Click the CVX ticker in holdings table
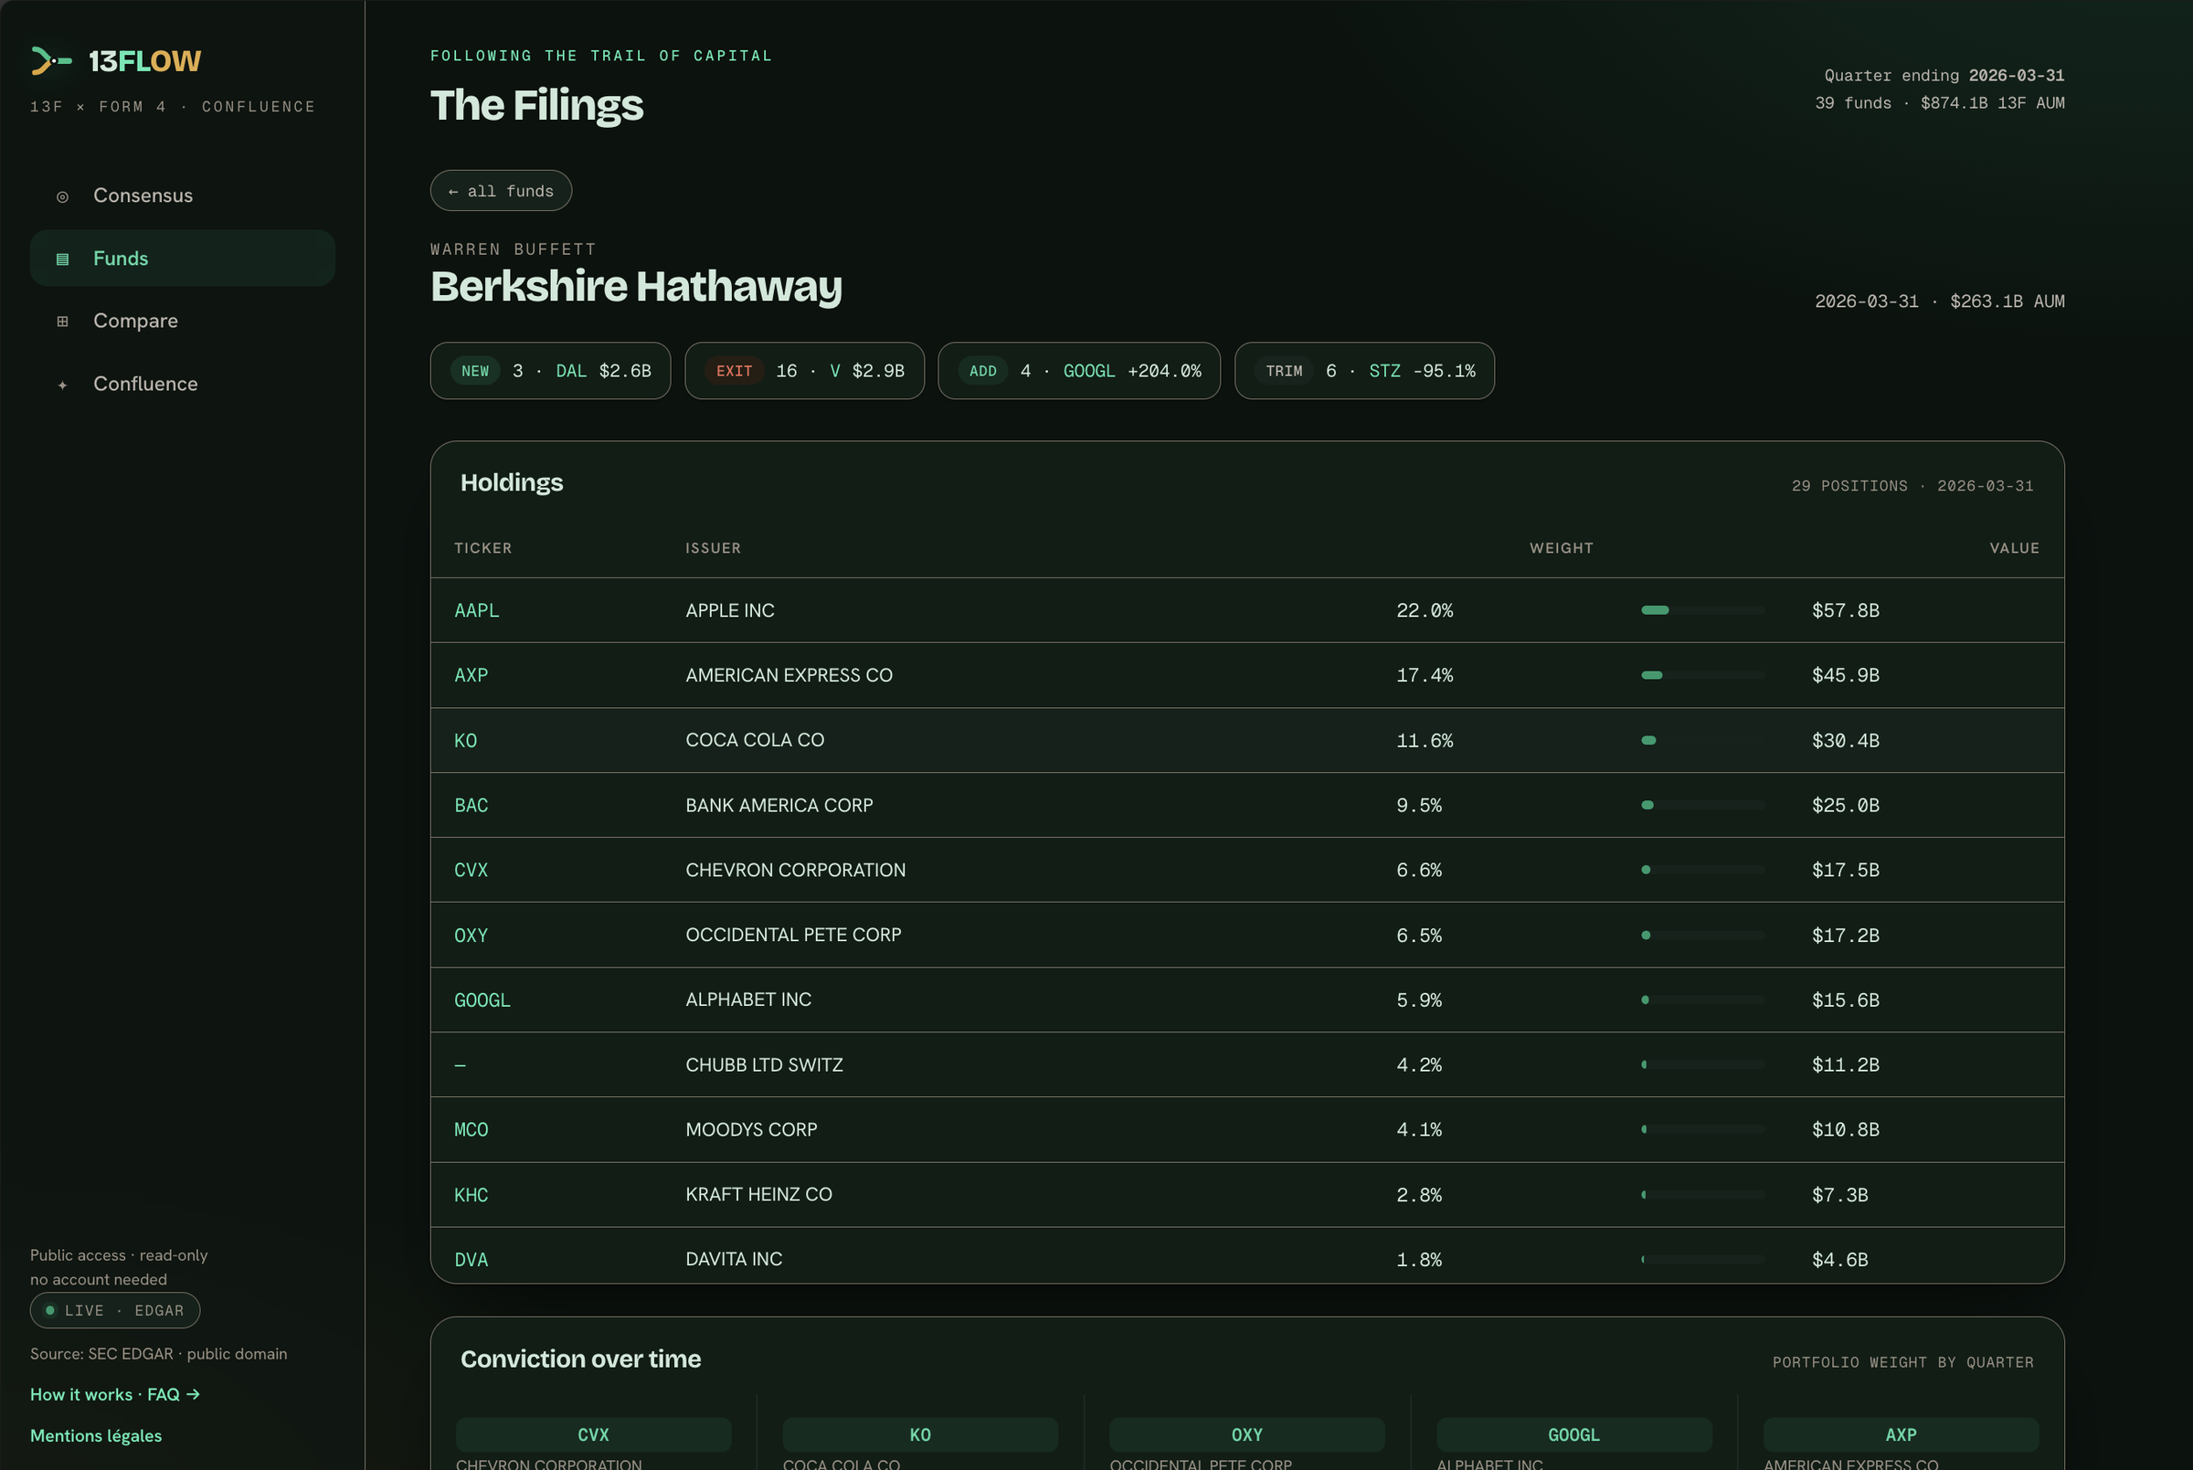Screen dimensions: 2193x1470 (471, 870)
